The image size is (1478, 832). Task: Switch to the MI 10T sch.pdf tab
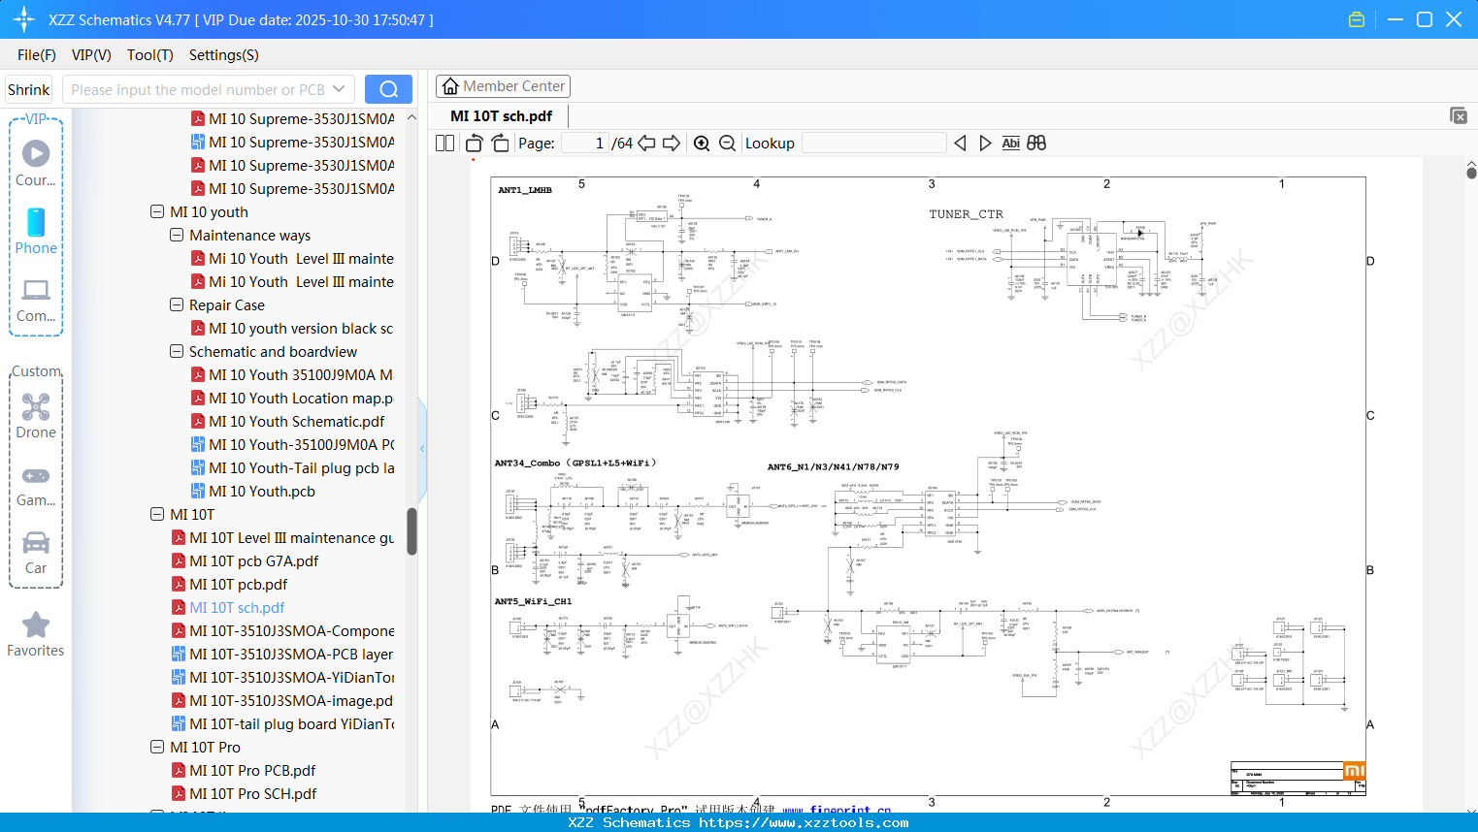click(501, 116)
